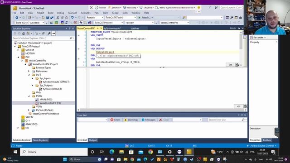This screenshot has width=290, height=163.
Task: Click the notifications flag filter icon
Action: click(x=210, y=8)
